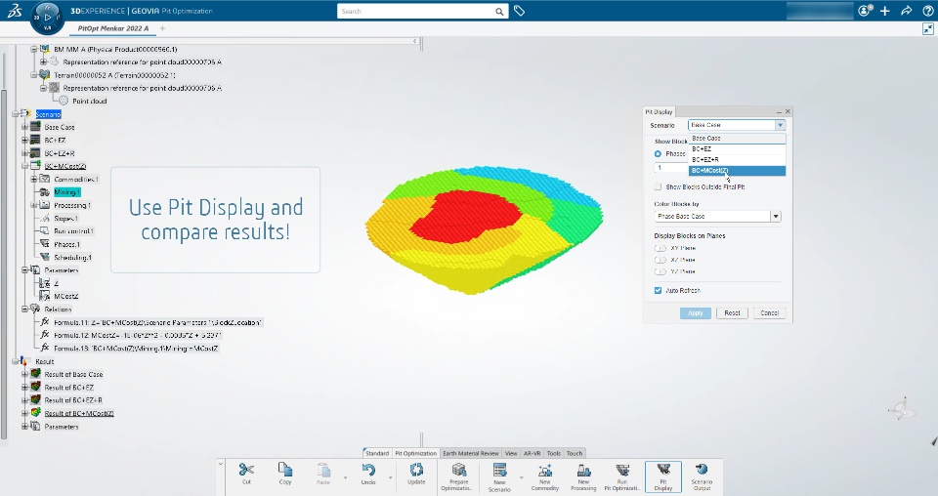The image size is (938, 496).
Task: Click the Cancel button
Action: (769, 313)
